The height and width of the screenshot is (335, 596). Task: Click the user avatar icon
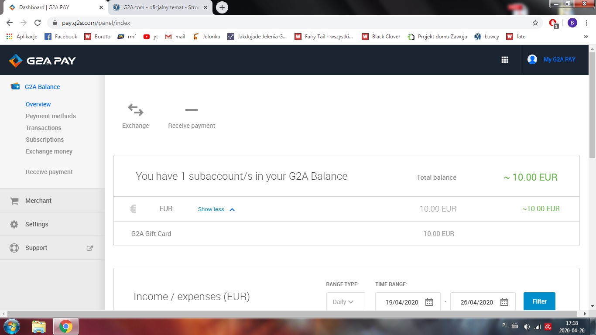pyautogui.click(x=532, y=59)
